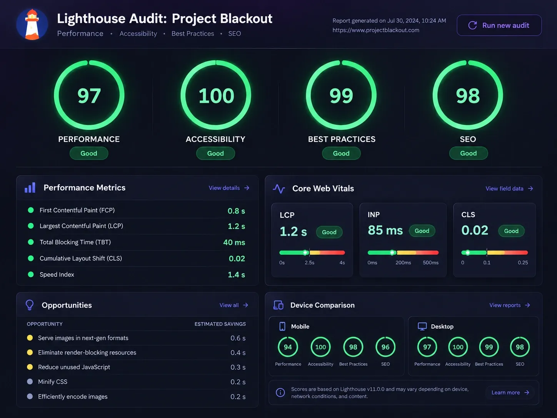This screenshot has width=557, height=418.
Task: Click the Mobile Best Practices 98 score ring
Action: click(353, 347)
